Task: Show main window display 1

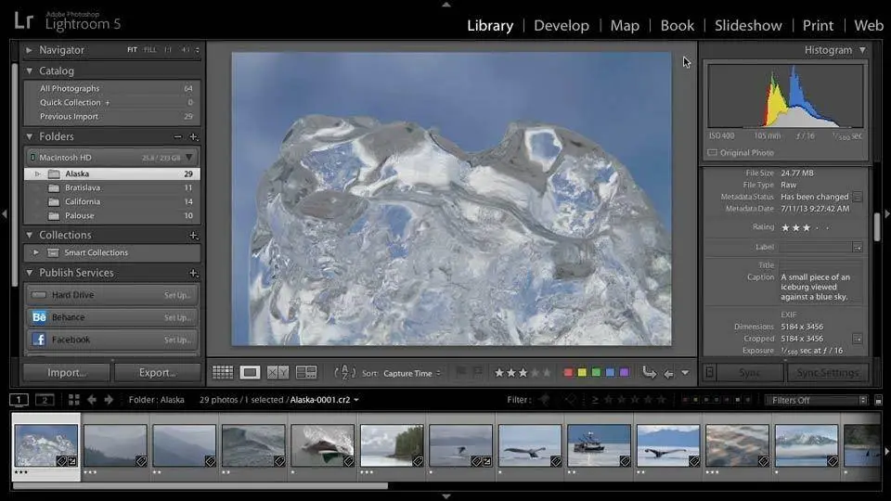Action: pyautogui.click(x=19, y=400)
